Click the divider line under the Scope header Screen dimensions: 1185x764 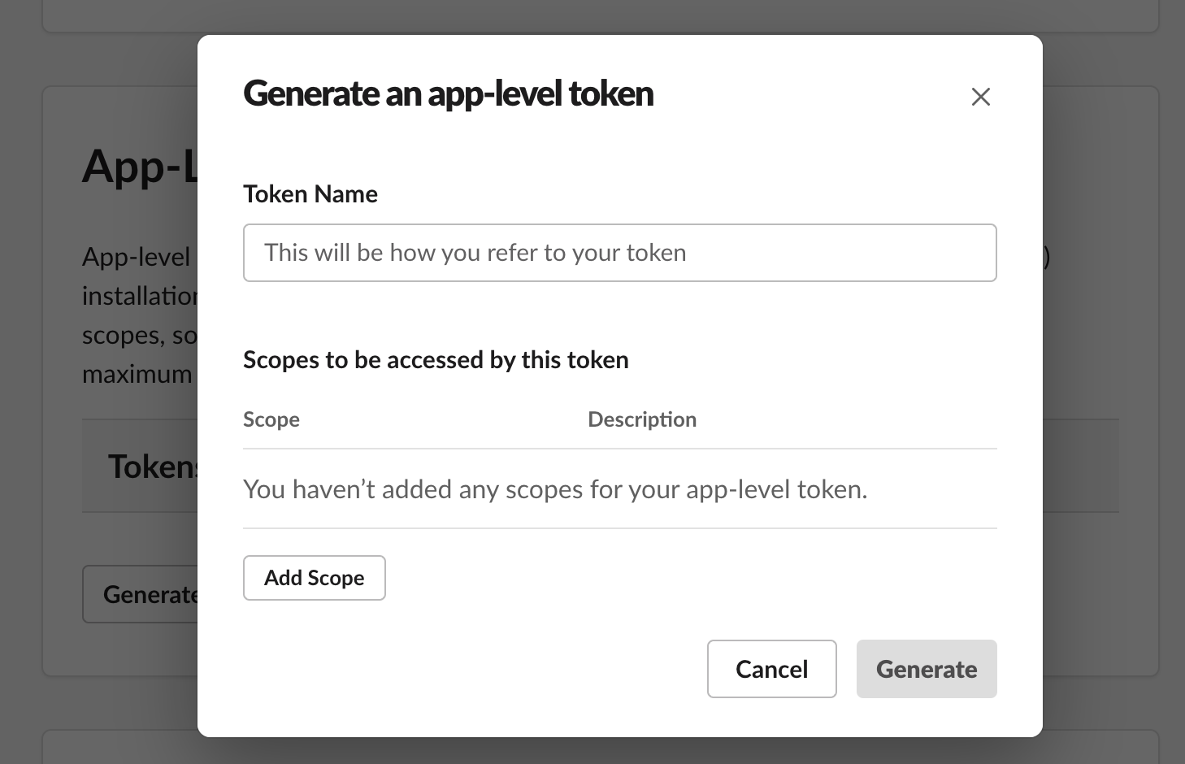tap(619, 445)
